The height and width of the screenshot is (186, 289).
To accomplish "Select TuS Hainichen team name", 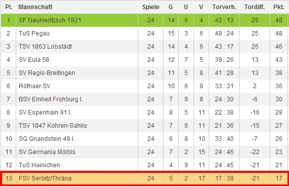I will point(39,165).
